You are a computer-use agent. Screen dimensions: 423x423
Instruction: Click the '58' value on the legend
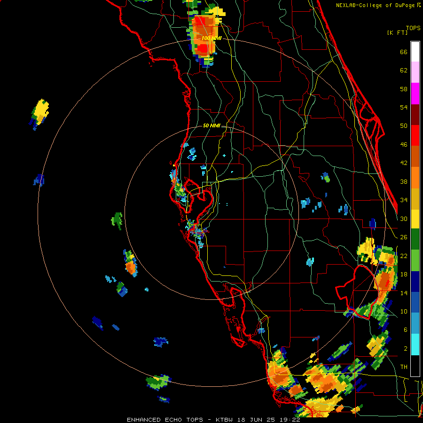click(x=404, y=89)
